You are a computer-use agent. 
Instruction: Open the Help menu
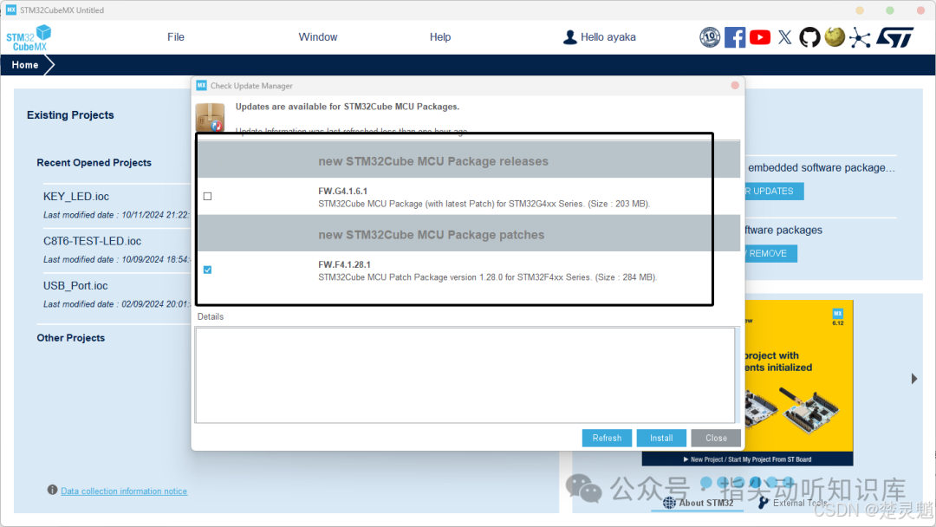[x=440, y=37]
